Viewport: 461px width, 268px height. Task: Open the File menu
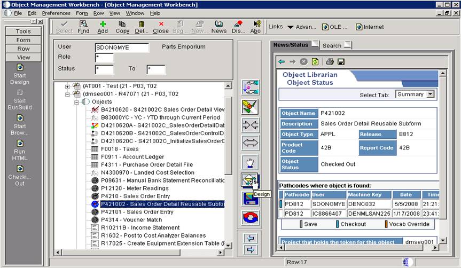pyautogui.click(x=18, y=13)
